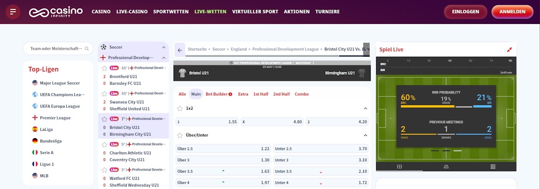540x189 pixels.
Task: Open the Charlton Athletic U21 match row
Action: click(133, 152)
